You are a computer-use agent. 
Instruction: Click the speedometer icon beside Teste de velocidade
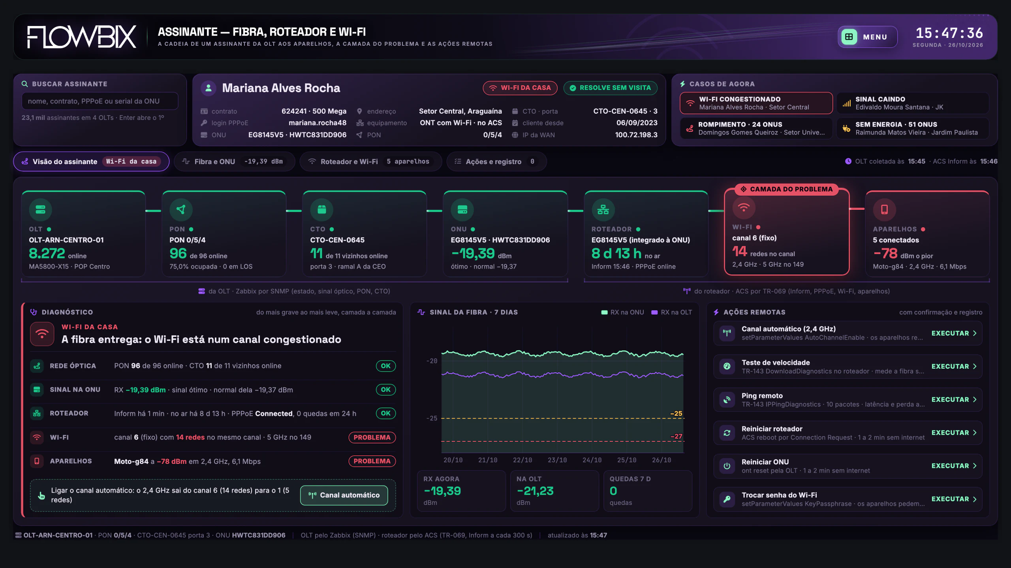(x=727, y=366)
